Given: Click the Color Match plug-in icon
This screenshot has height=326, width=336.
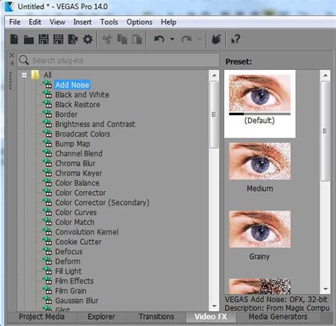Looking at the screenshot, I should point(47,222).
